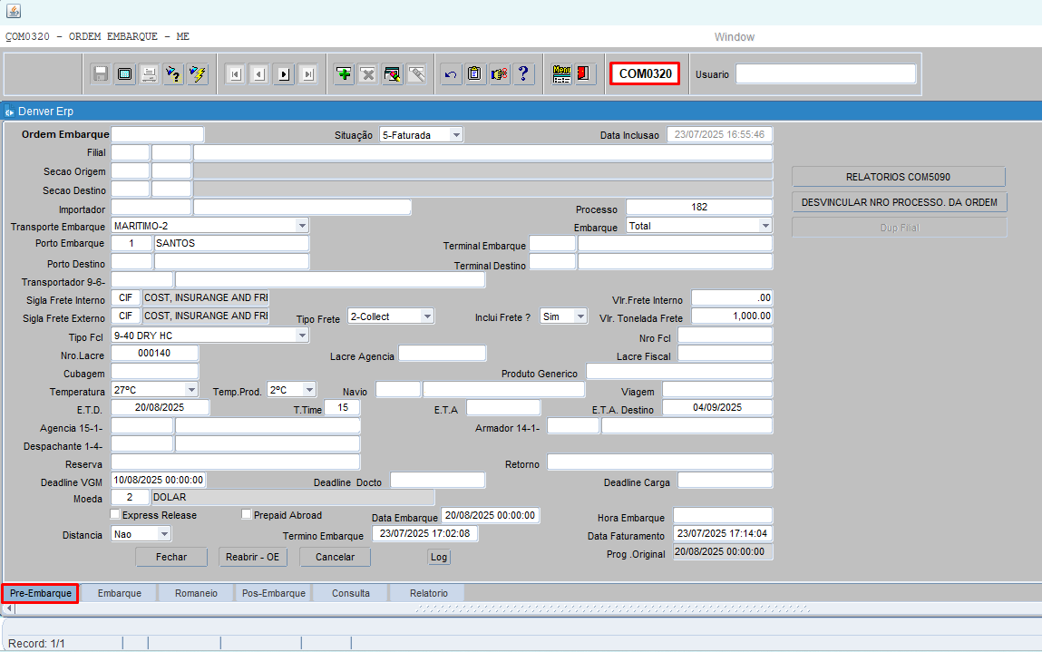Open the Tipo Frete 2-Collect dropdown
The height and width of the screenshot is (652, 1042).
[426, 316]
